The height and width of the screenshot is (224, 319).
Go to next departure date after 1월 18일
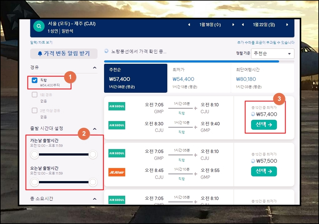233,25
